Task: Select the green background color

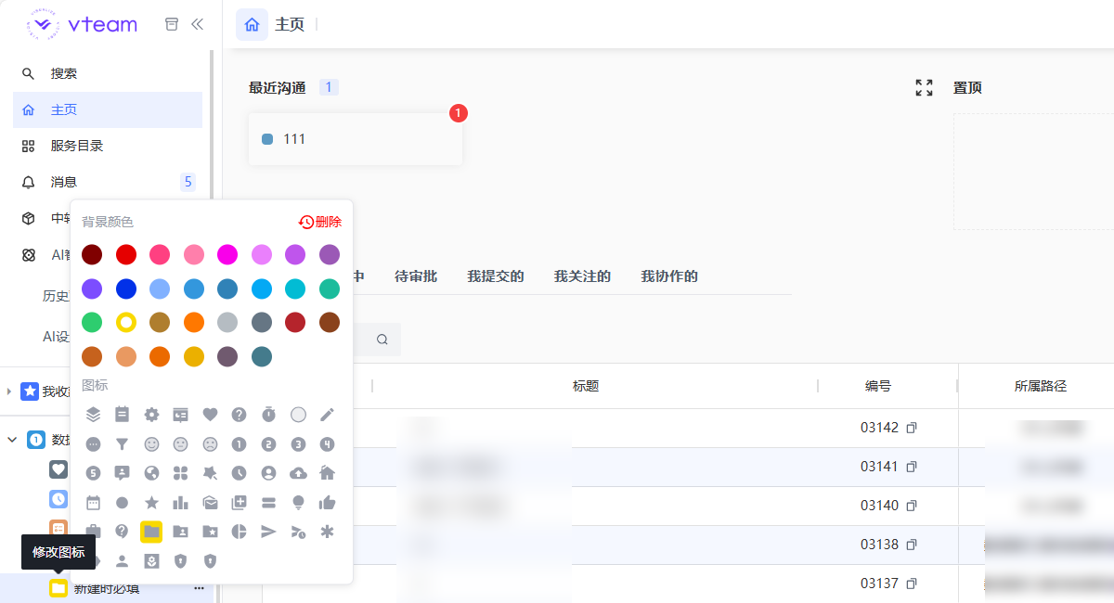Action: pos(92,323)
